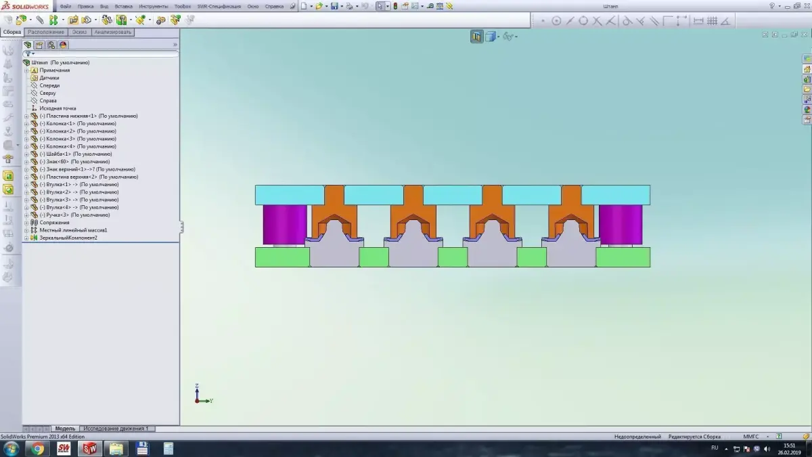The height and width of the screenshot is (457, 812).
Task: Click the Assembly Features toolbar icon
Action: pyautogui.click(x=121, y=20)
